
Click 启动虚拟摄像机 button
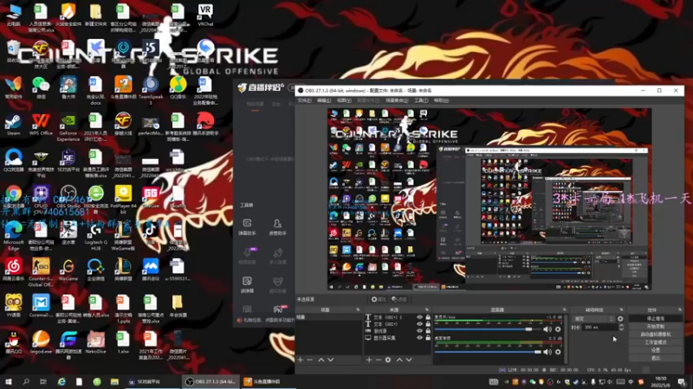click(655, 335)
